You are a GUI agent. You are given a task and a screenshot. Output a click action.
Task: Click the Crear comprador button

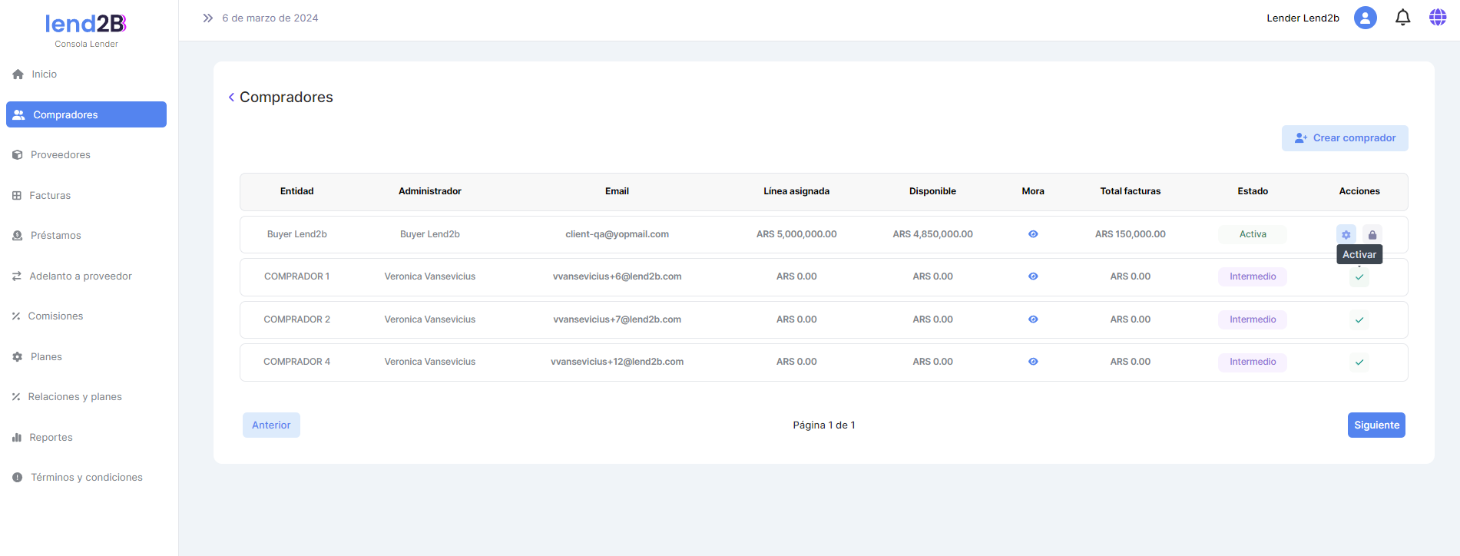point(1345,138)
